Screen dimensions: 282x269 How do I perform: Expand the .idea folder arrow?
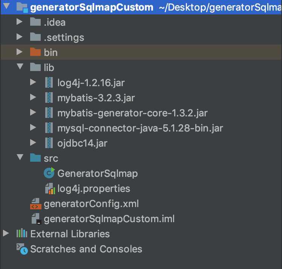tap(20, 22)
